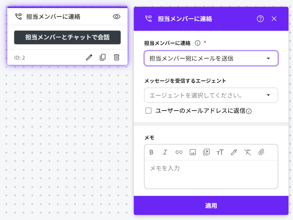This screenshot has width=293, height=220.
Task: Delete the node using the trash icon
Action: 117,57
